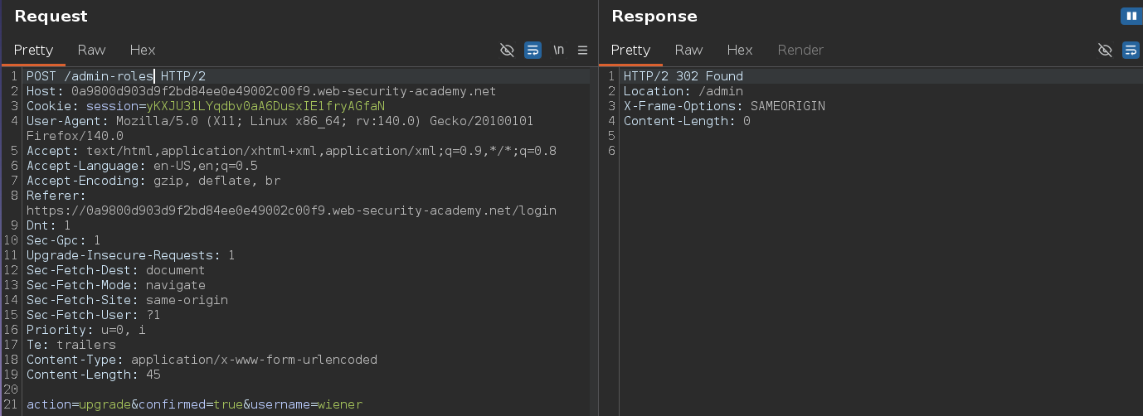Screen dimensions: 1143x416
Task: Click the username=wiener body parameter
Action: pyautogui.click(x=306, y=404)
